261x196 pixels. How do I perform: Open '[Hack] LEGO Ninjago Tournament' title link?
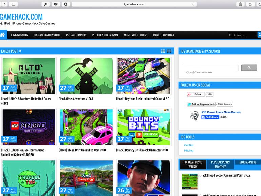click(22, 152)
